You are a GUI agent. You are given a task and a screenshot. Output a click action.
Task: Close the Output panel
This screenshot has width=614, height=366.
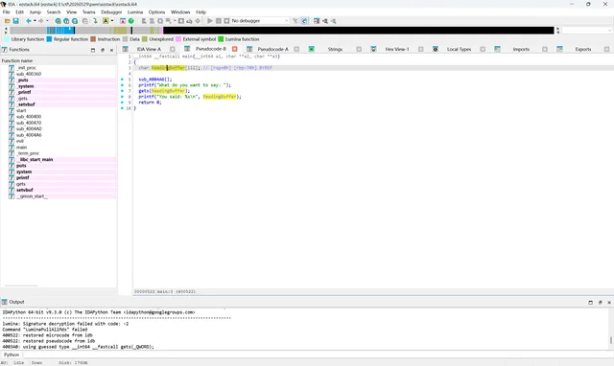point(609,302)
